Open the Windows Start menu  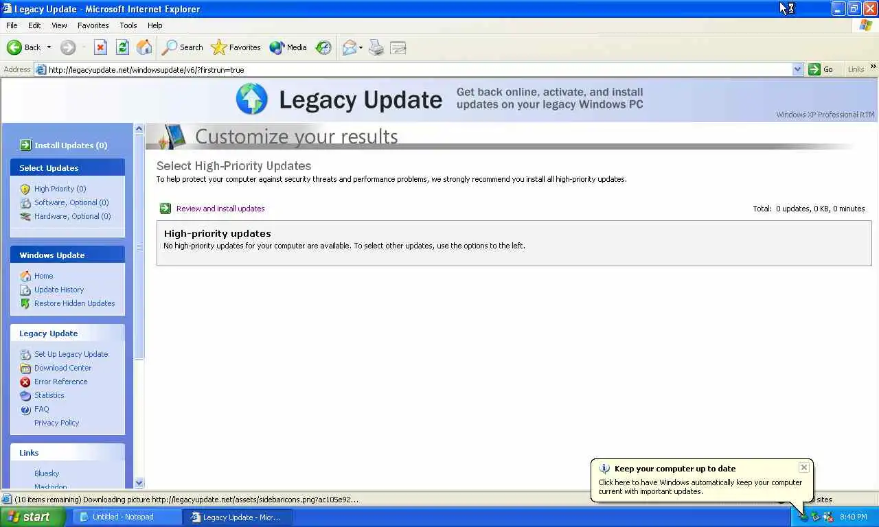33,517
